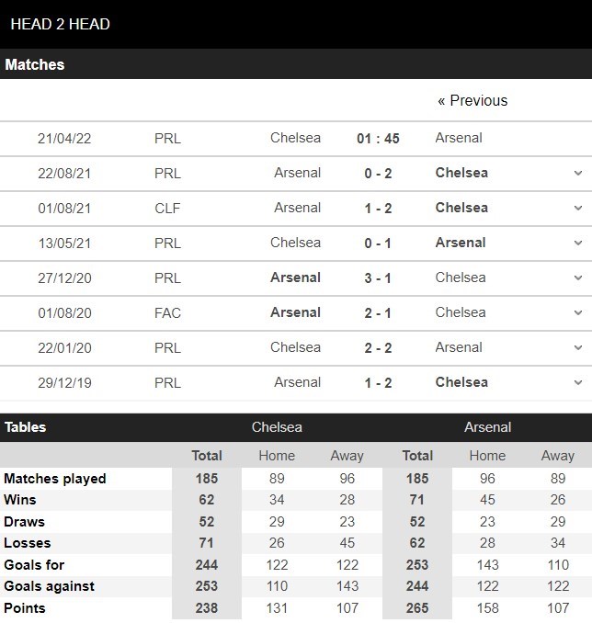Screen dimensions: 592x623
Task: Open the upcoming 21/04/22 match time 01 : 45
Action: pos(378,138)
